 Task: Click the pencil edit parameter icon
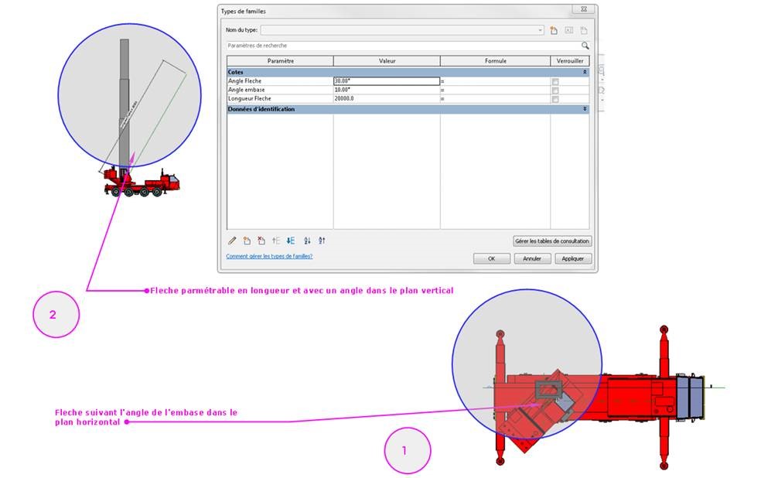(x=232, y=241)
